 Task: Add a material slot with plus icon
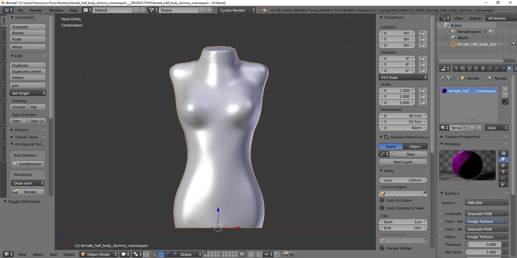tap(505, 89)
